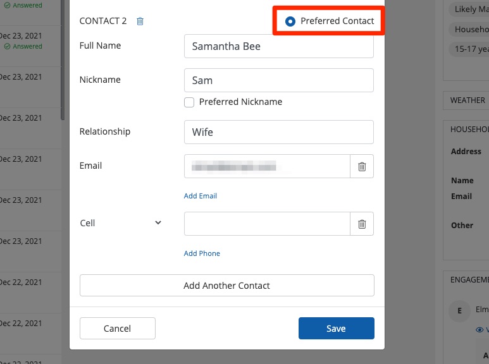Image resolution: width=489 pixels, height=364 pixels.
Task: Click the Add Phone link
Action: pyautogui.click(x=202, y=253)
